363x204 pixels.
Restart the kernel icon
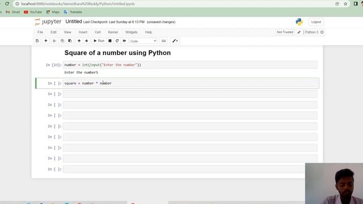pyautogui.click(x=117, y=41)
